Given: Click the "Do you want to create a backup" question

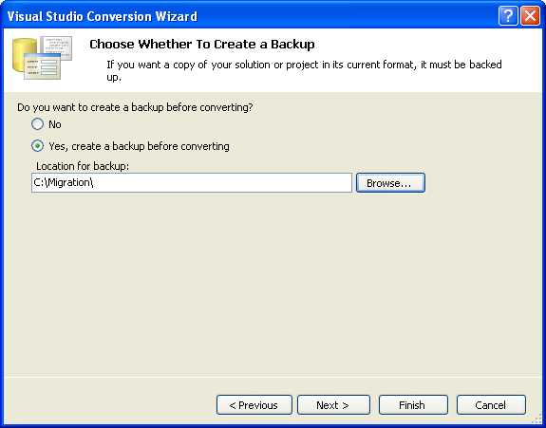Looking at the screenshot, I should pyautogui.click(x=135, y=107).
